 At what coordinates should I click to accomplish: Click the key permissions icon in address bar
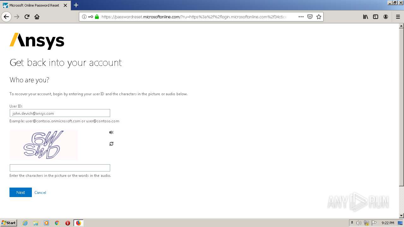point(91,17)
